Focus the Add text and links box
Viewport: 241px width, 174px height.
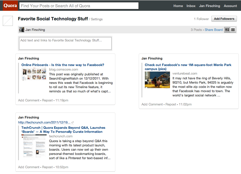65,43
